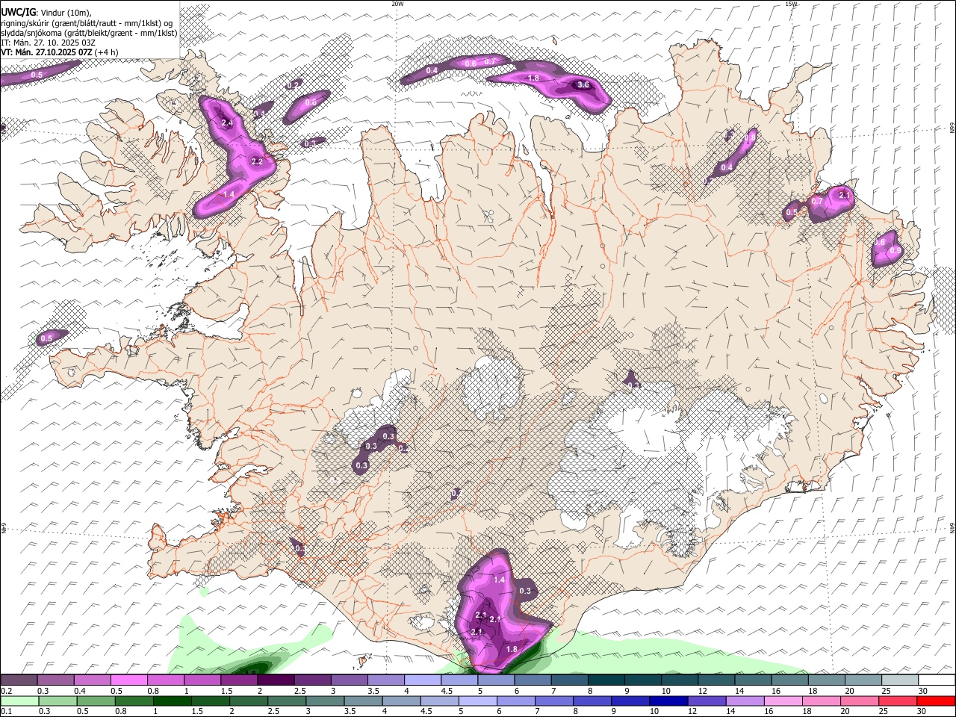Screen dimensions: 956x717
Task: Click the snow legend swatch labeled 4.5
Action: 459,680
